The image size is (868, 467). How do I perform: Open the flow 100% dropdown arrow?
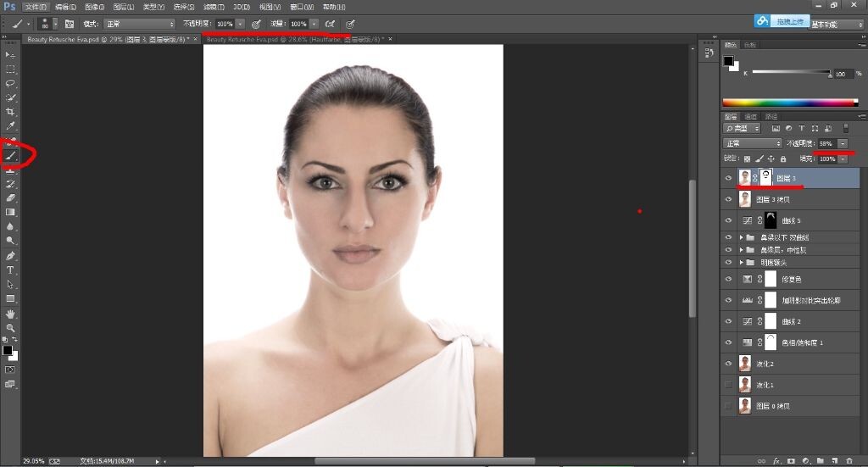pos(314,24)
